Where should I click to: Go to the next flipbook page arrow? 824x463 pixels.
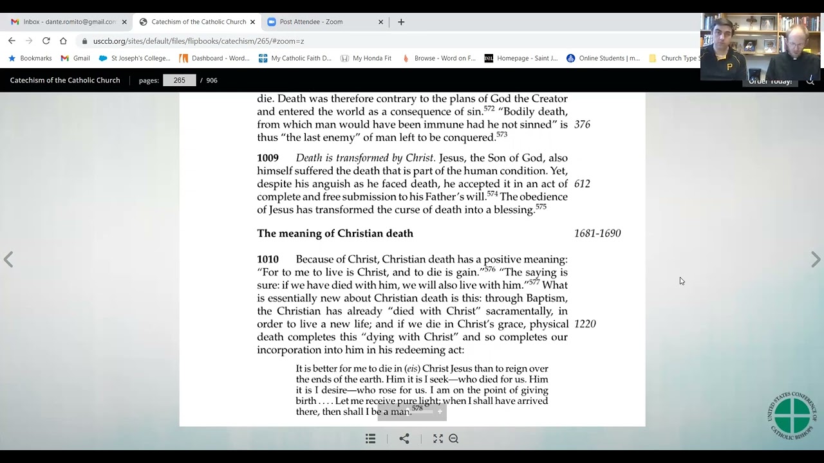816,259
